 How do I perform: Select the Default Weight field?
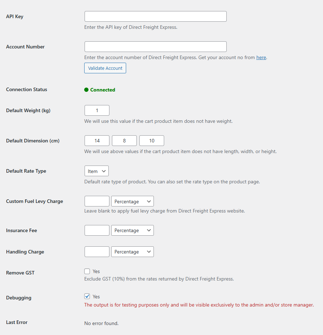click(x=97, y=110)
